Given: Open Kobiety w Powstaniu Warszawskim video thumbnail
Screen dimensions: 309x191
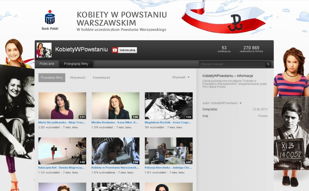Looking at the screenshot, I should [115, 151].
